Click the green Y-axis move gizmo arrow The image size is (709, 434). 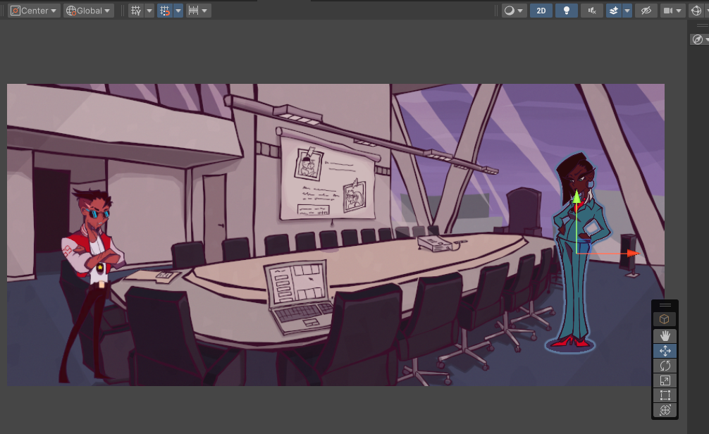tap(577, 197)
